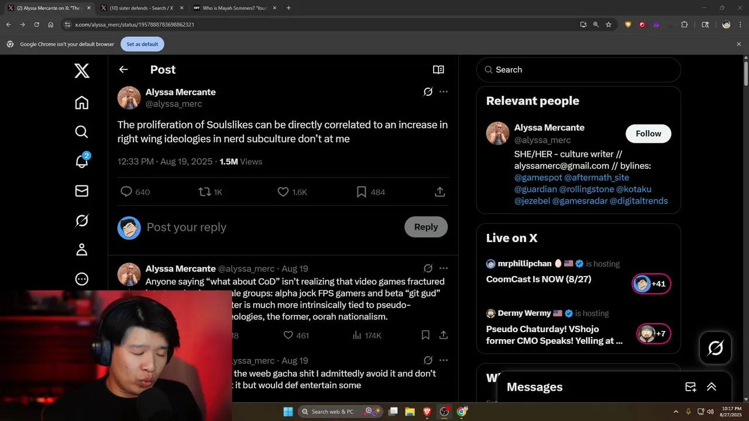This screenshot has width=749, height=421.
Task: View 174K analytics on first reply
Action: pos(367,335)
